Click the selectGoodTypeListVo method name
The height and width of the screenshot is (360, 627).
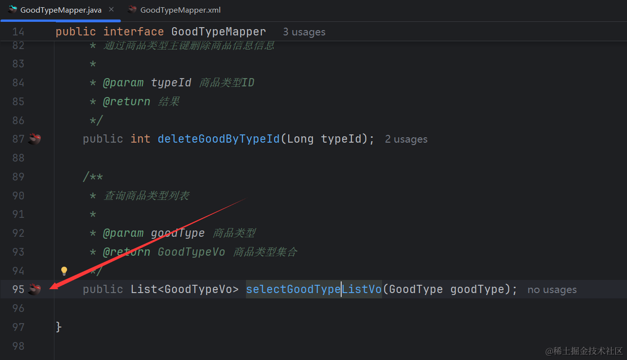(x=313, y=289)
